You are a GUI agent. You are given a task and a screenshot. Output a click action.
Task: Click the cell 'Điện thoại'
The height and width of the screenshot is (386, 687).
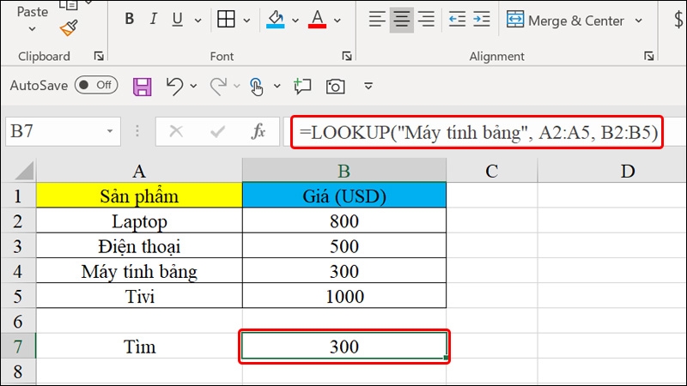[x=139, y=245]
